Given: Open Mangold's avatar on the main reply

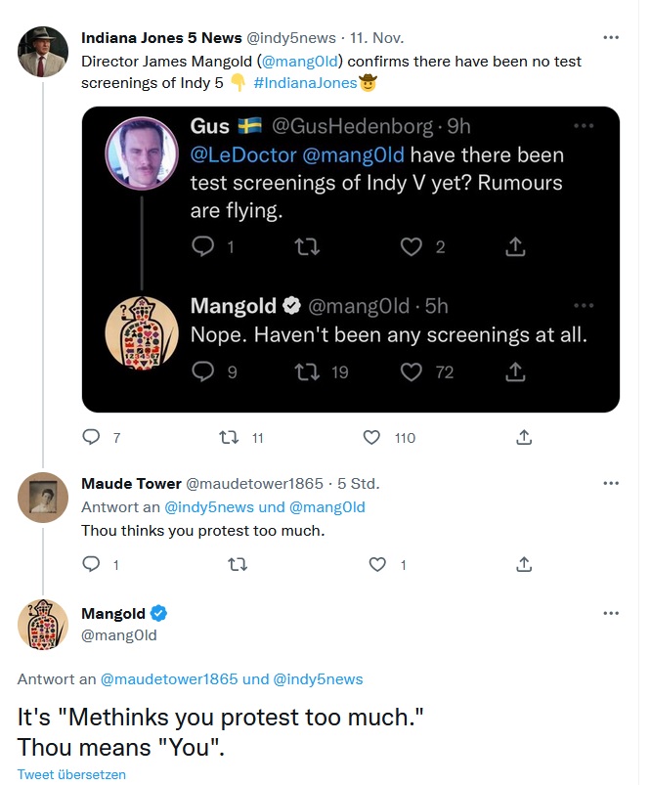Looking at the screenshot, I should pos(43,625).
